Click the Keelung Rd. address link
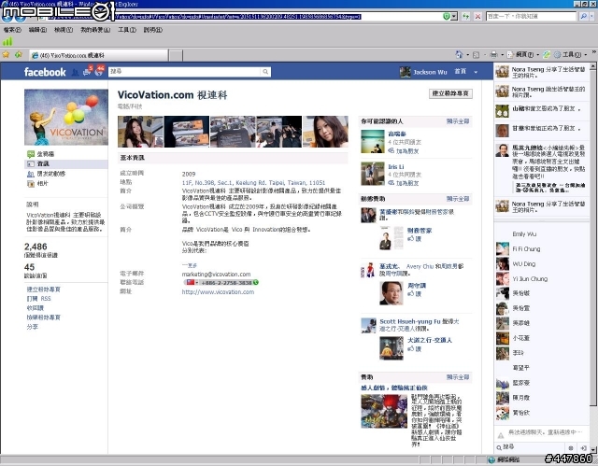 click(253, 182)
